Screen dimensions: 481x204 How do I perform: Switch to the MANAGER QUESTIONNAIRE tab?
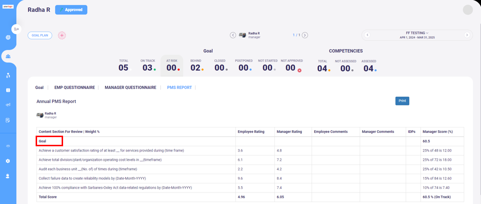(x=130, y=88)
